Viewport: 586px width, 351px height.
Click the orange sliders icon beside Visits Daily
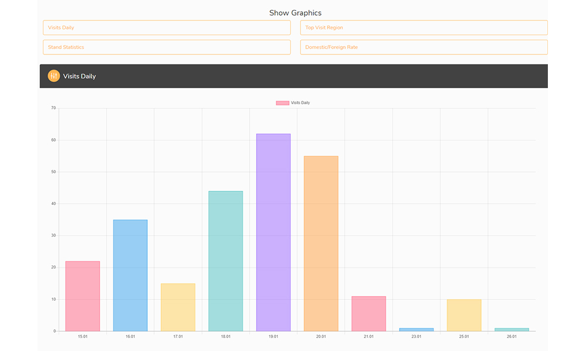pyautogui.click(x=54, y=76)
